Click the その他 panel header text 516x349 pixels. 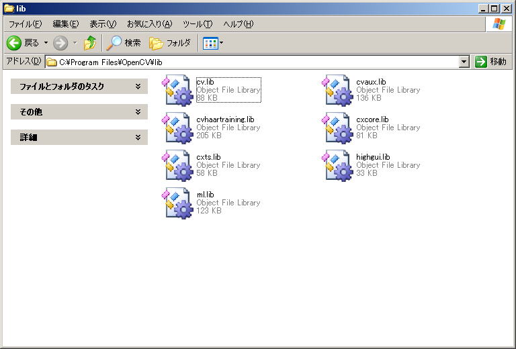[31, 112]
